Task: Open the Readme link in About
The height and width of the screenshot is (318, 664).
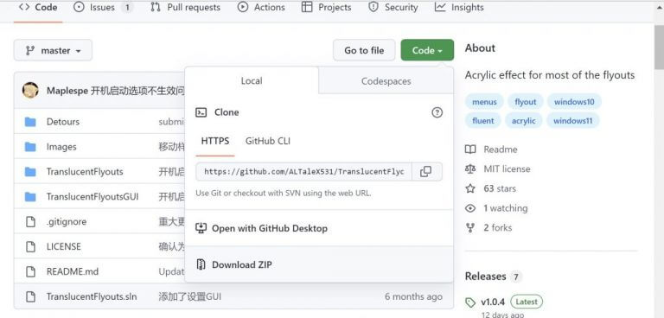Action: click(500, 149)
